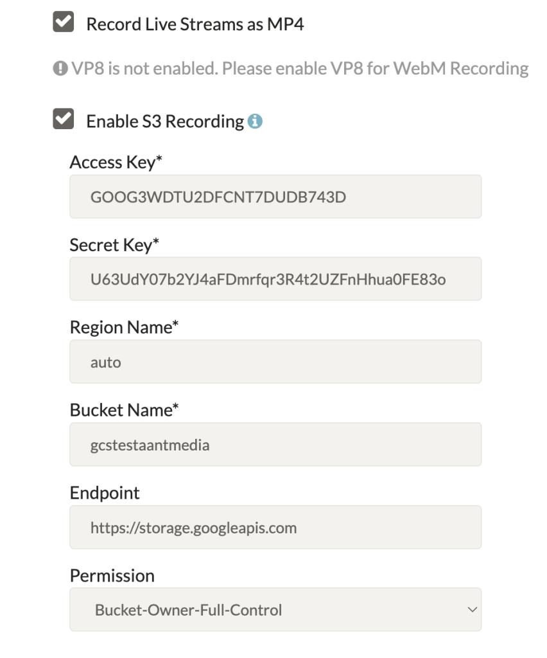Click the VP8 is not enabled warning message
Screen dimensions: 547x658
tap(300, 68)
